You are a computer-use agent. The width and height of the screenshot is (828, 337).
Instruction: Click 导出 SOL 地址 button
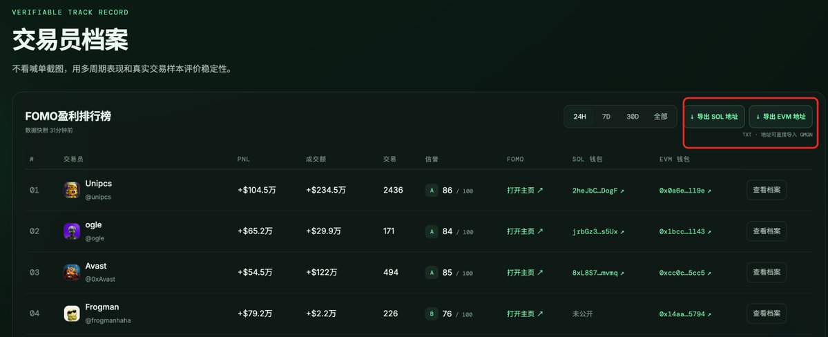(x=715, y=117)
